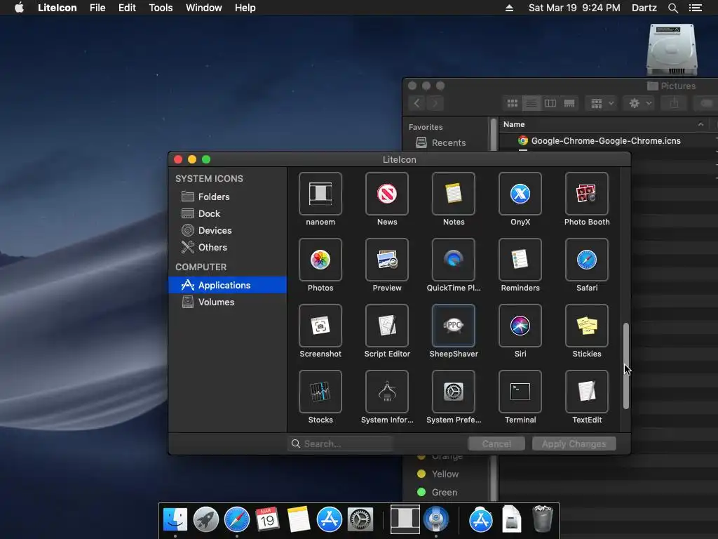Select Applications in the sidebar
The image size is (718, 539).
[228, 285]
